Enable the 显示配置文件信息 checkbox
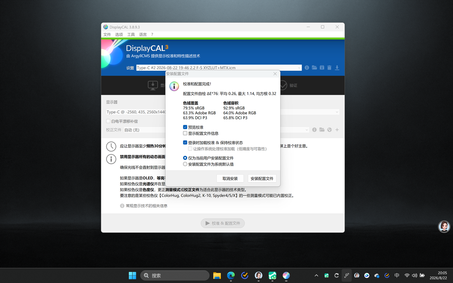Viewport: 453px width, 283px height. 185,133
